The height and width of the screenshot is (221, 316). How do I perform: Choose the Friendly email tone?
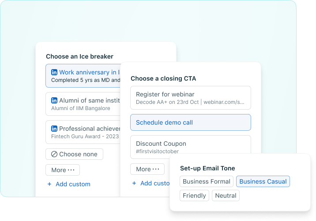pos(194,195)
